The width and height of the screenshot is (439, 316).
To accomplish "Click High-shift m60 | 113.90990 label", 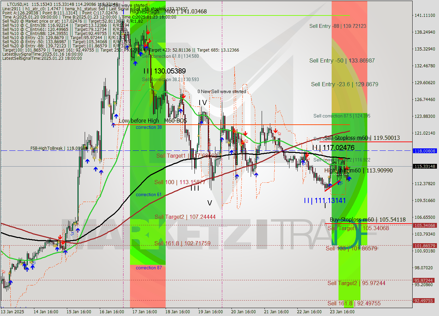I will pyautogui.click(x=358, y=170).
